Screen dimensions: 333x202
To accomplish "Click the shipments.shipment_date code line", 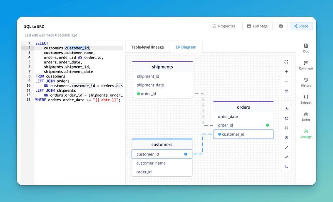I will [x=68, y=71].
